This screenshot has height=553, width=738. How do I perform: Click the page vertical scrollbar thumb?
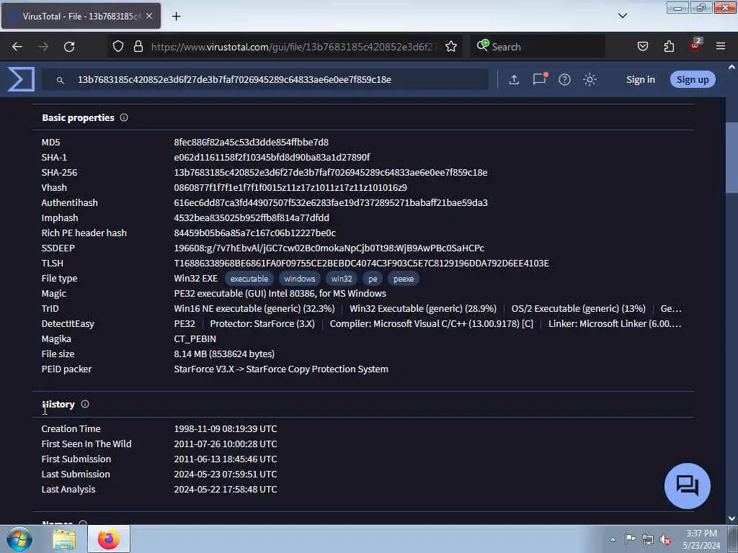click(x=732, y=158)
